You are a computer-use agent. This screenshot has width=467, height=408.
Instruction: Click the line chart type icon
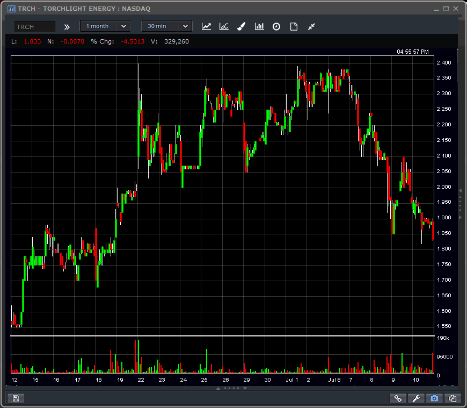206,26
